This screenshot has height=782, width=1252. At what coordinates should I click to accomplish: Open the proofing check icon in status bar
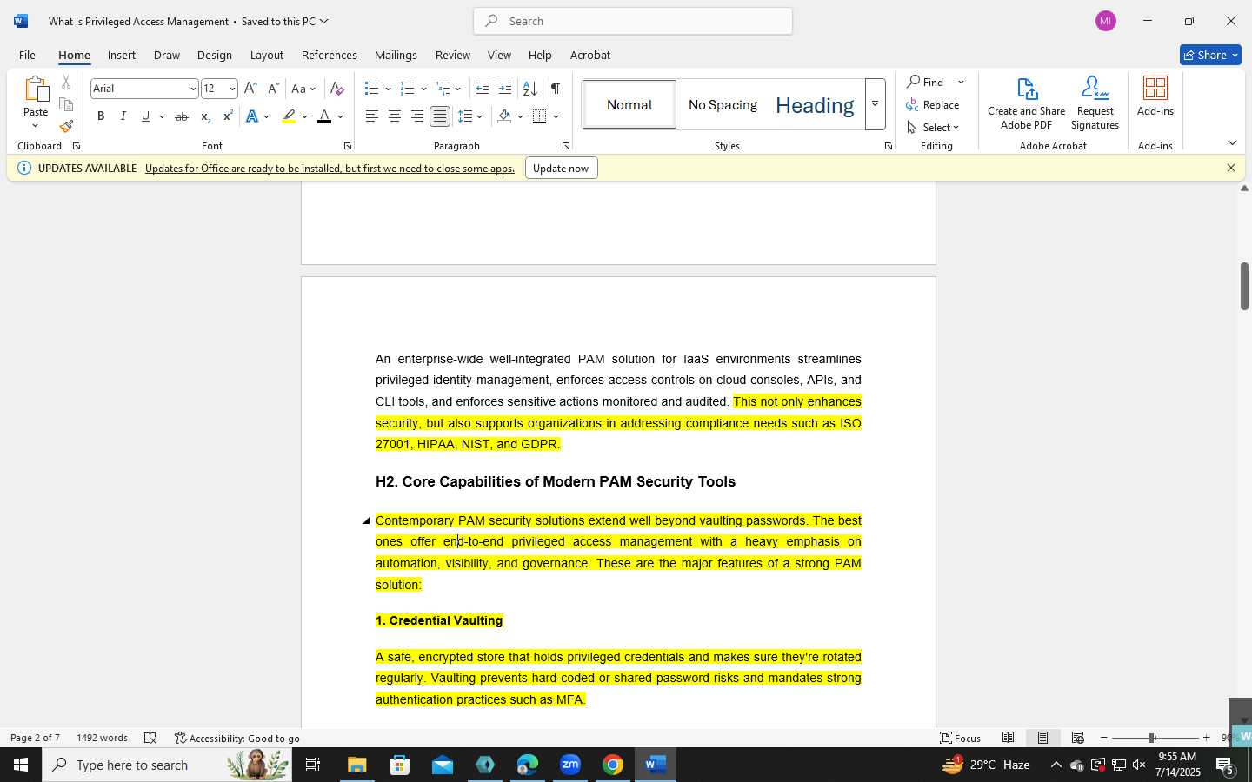pyautogui.click(x=150, y=738)
